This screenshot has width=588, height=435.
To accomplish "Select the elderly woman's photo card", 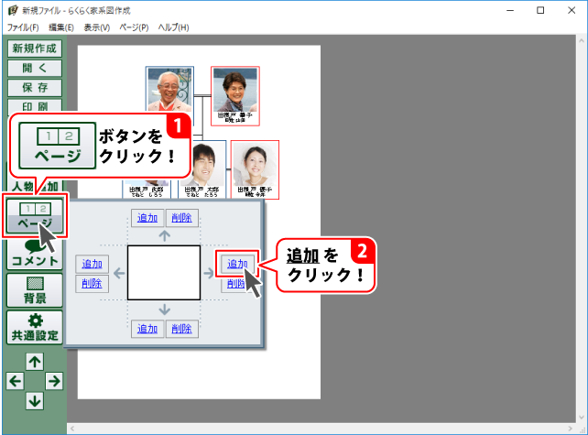I will (x=235, y=96).
